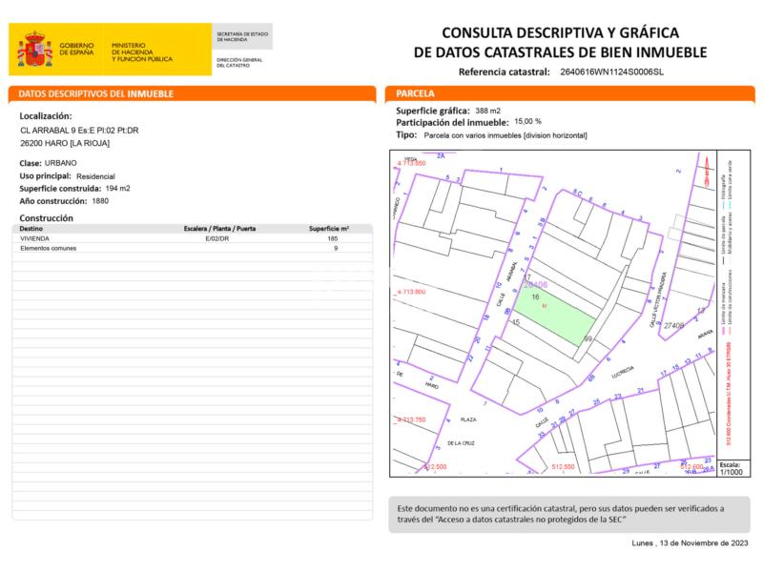The image size is (763, 572).
Task: Select the Datos Descriptivos del Inmueble header
Action: click(x=95, y=94)
